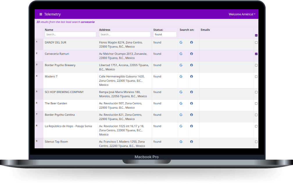
Task: Open Facebook search for Madero 7
Action: click(192, 76)
